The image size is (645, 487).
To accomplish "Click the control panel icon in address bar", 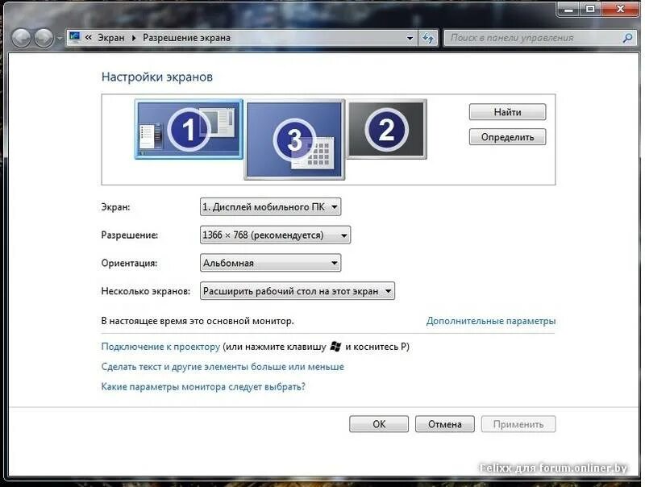I will (x=75, y=37).
